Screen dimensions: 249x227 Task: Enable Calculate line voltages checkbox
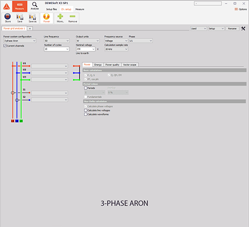[x=86, y=110]
